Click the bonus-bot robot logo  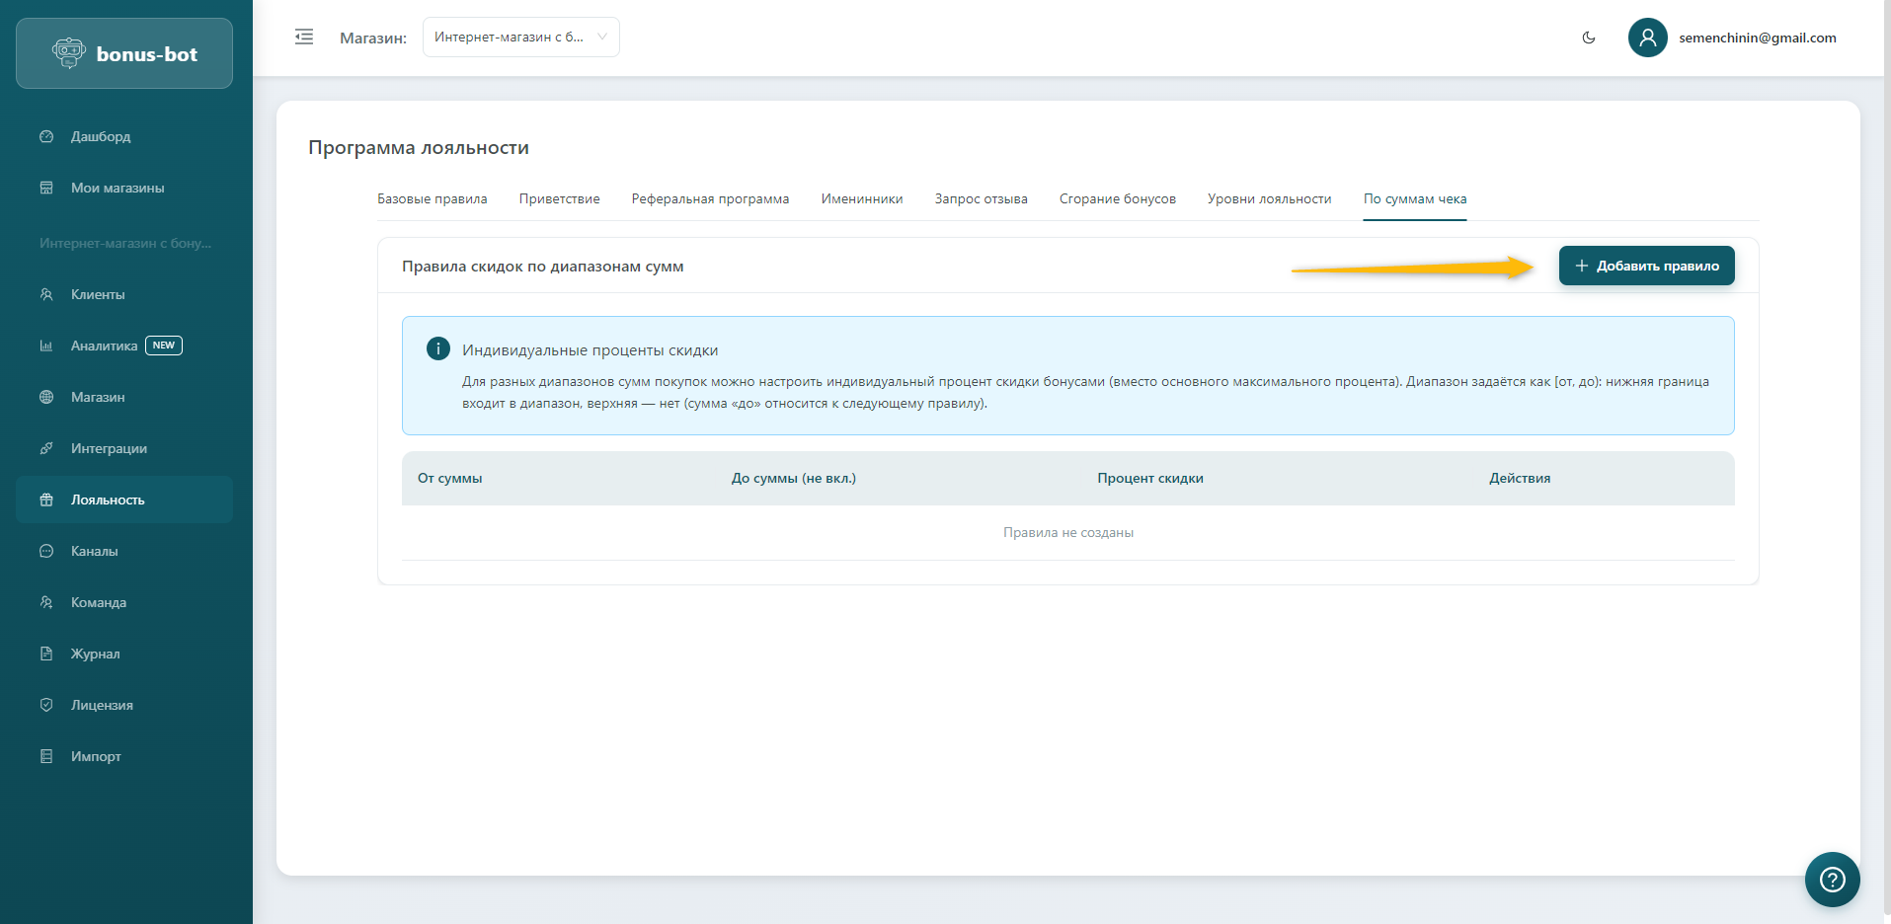69,53
